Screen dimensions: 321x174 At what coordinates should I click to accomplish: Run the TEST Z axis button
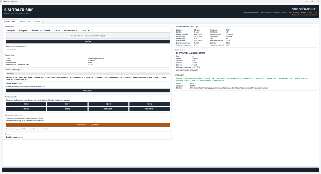point(108,104)
